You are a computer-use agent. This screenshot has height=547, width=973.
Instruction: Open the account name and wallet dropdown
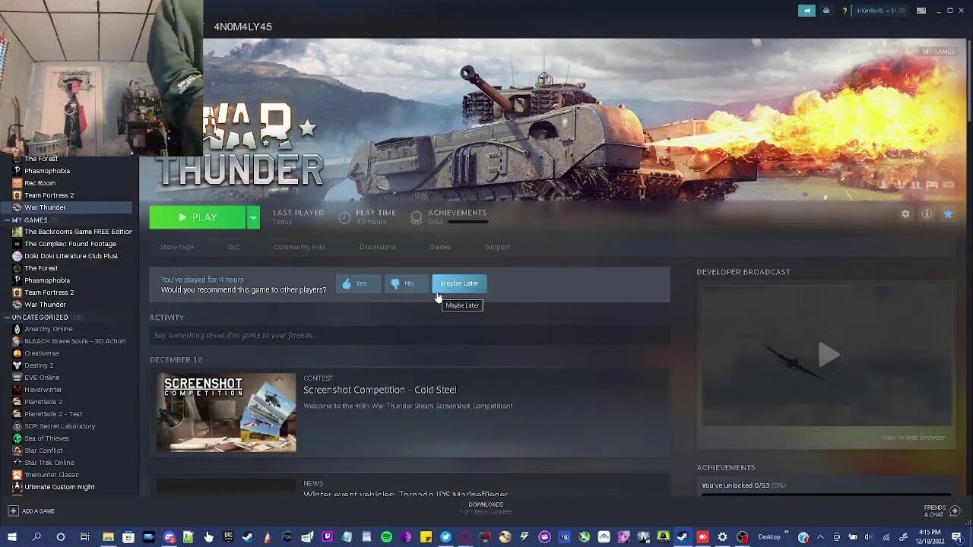tap(880, 11)
